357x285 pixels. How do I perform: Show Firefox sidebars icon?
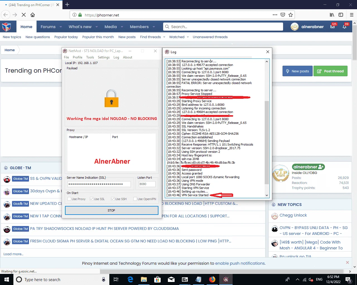pyautogui.click(x=341, y=15)
